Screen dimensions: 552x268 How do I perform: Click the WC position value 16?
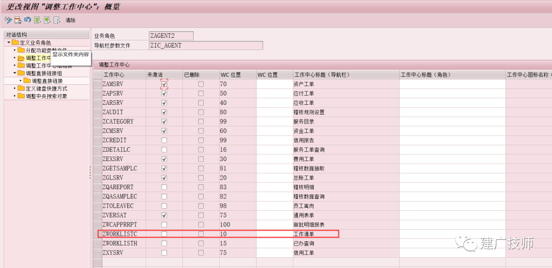[x=238, y=150]
